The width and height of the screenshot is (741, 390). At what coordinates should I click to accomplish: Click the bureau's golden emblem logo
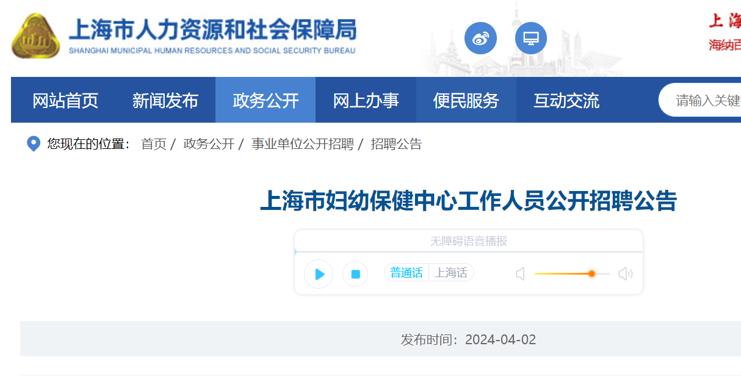35,37
